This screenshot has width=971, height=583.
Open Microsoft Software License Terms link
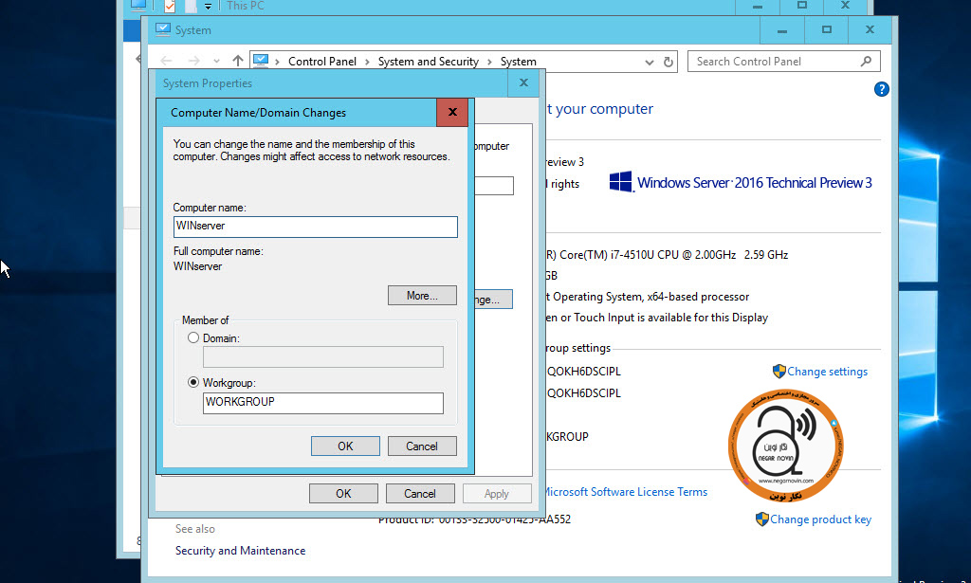tap(626, 492)
